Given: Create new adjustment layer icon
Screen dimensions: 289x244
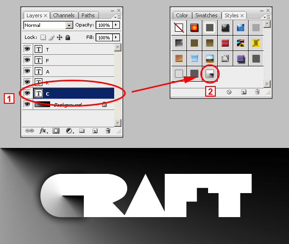Looking at the screenshot, I should tap(70, 131).
